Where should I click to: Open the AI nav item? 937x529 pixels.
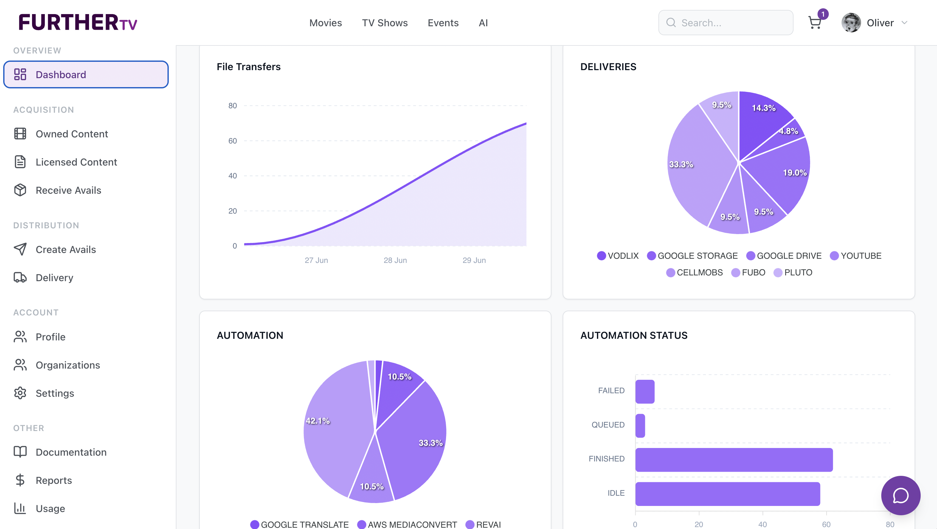(483, 22)
